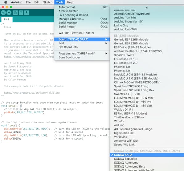Select the Blink sketch tab
The image size is (184, 171).
coord(7,19)
